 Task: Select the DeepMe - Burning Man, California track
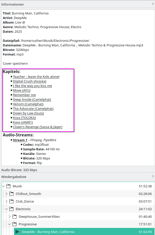(48, 232)
